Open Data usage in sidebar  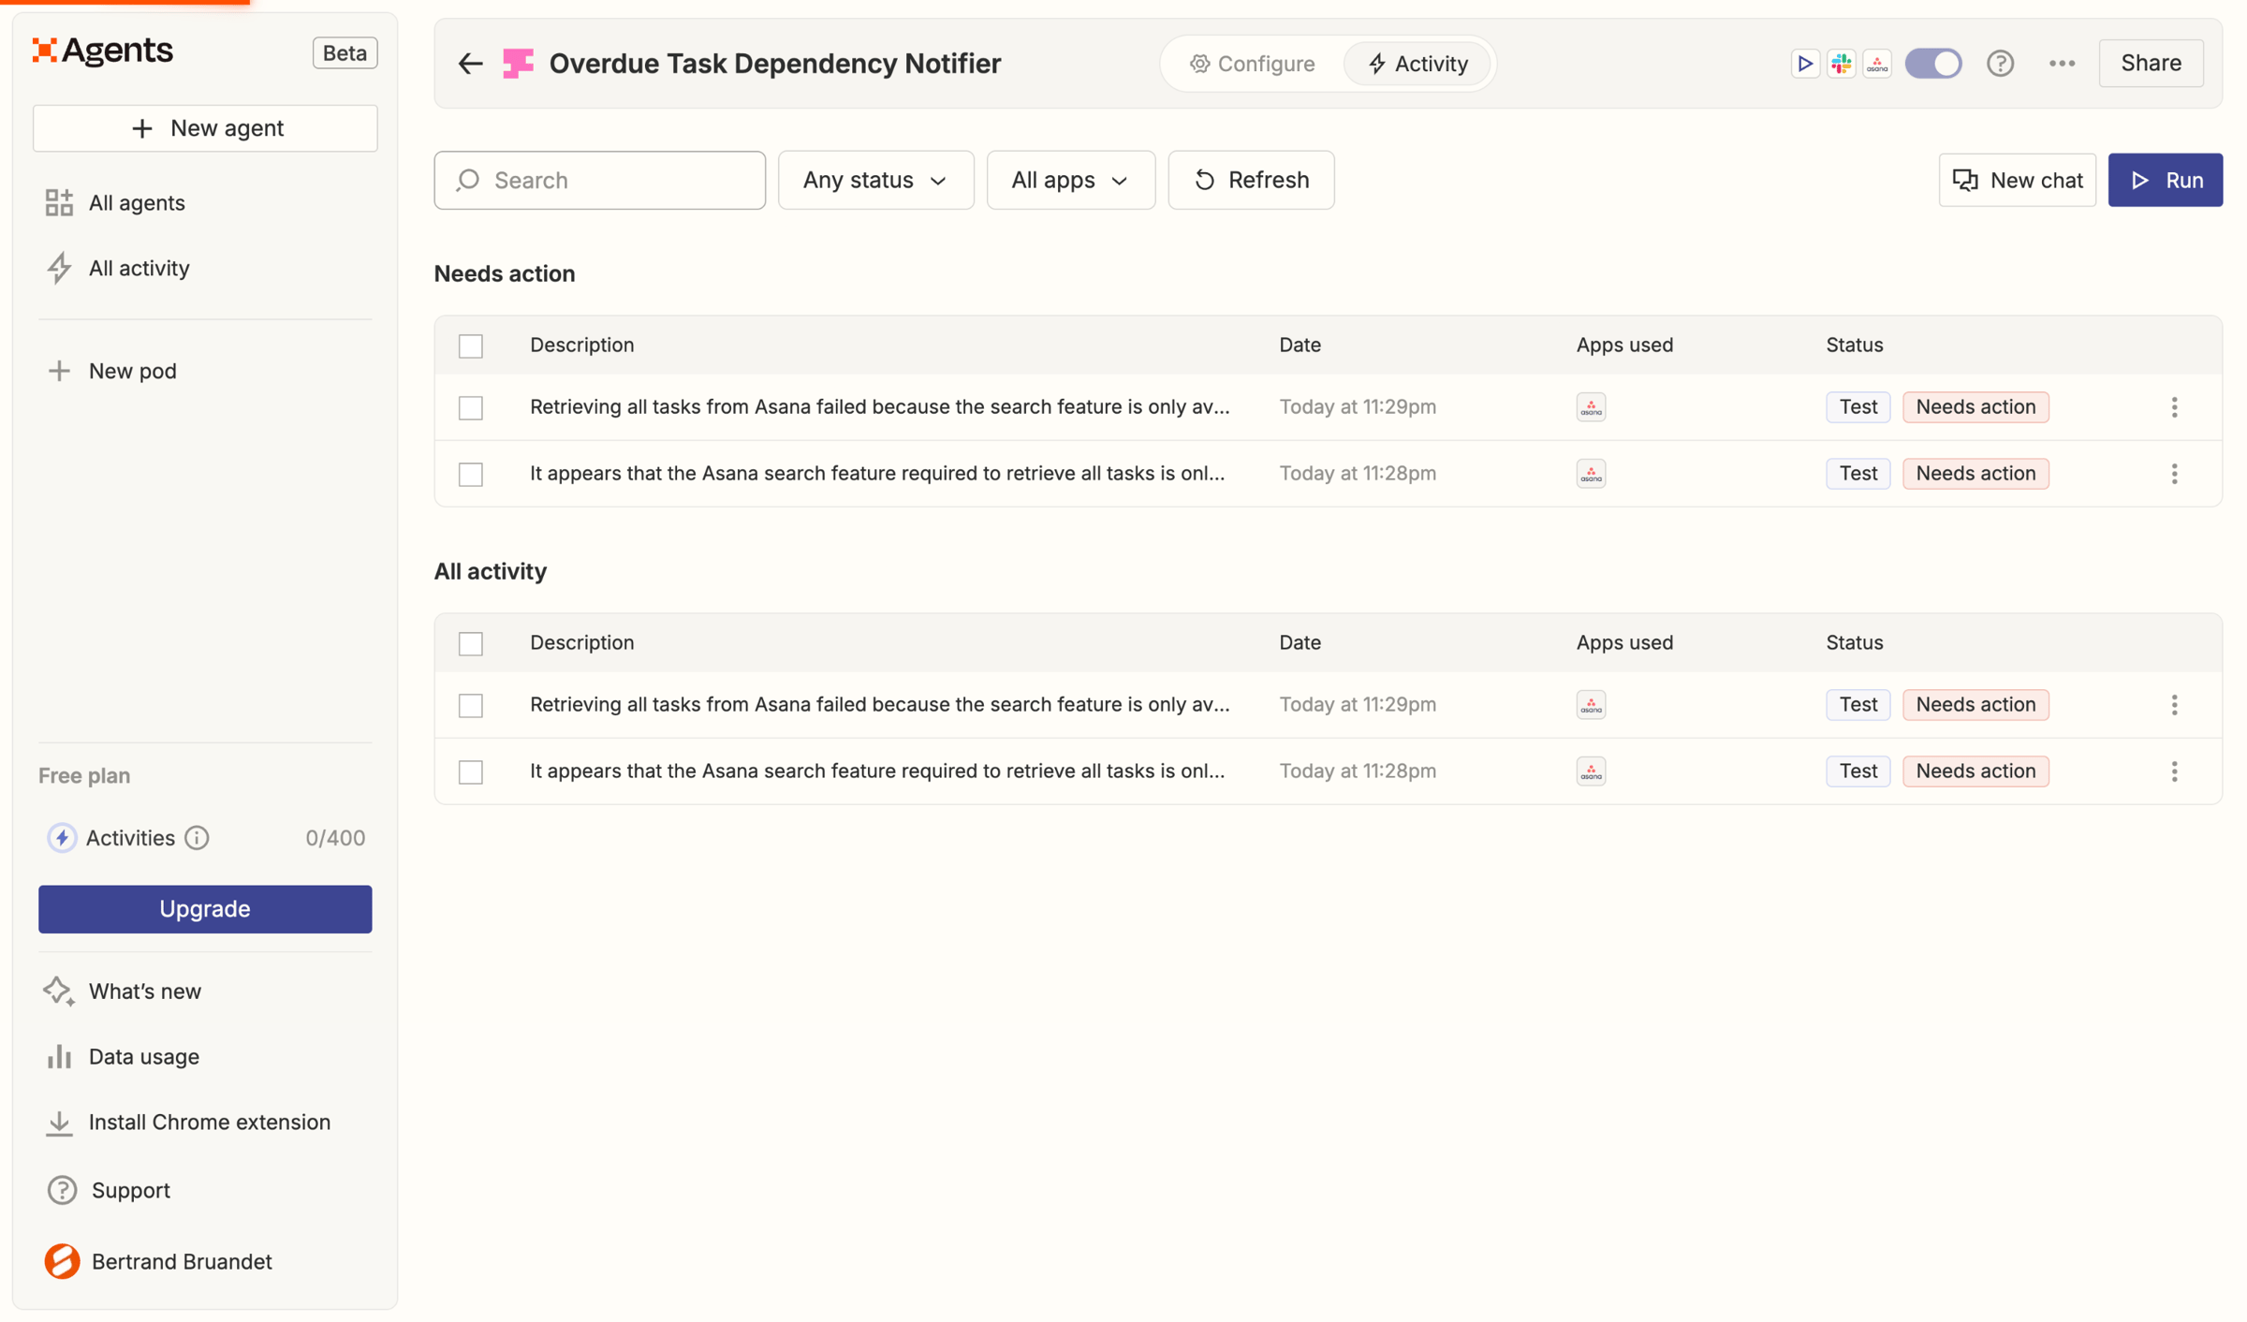(122, 1056)
